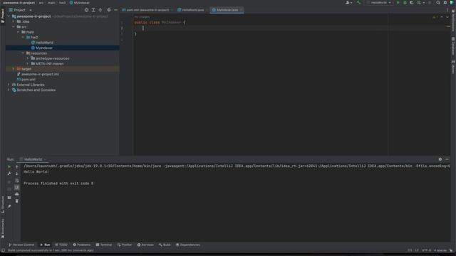This screenshot has width=456, height=256.
Task: Select MyIndexer.java editor tab
Action: pos(227,10)
